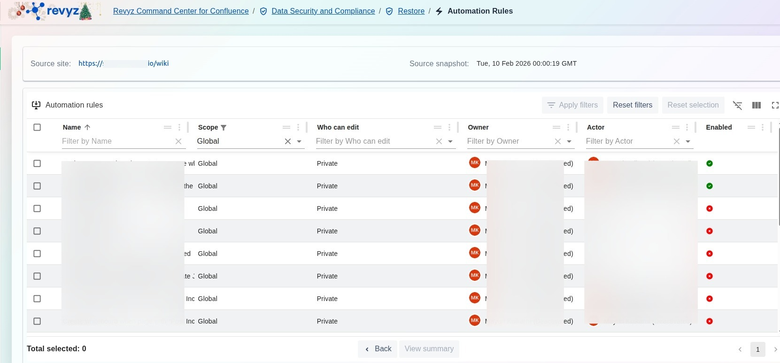
Task: Open Owner column actions menu dots
Action: tap(568, 127)
